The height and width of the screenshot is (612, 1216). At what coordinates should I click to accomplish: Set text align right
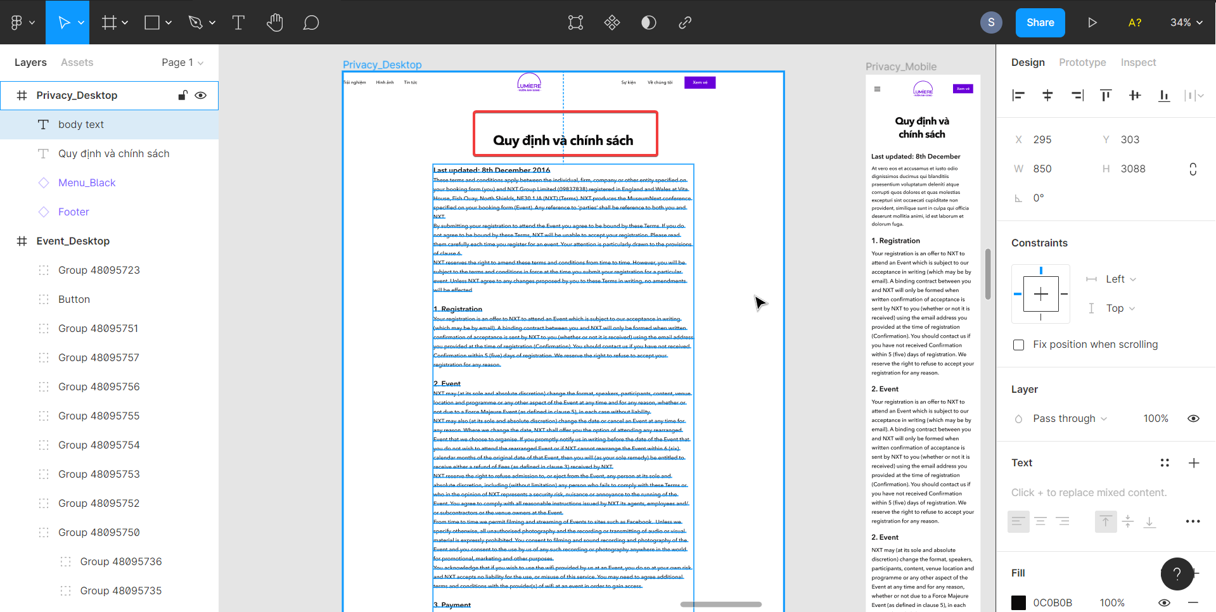pos(1063,521)
